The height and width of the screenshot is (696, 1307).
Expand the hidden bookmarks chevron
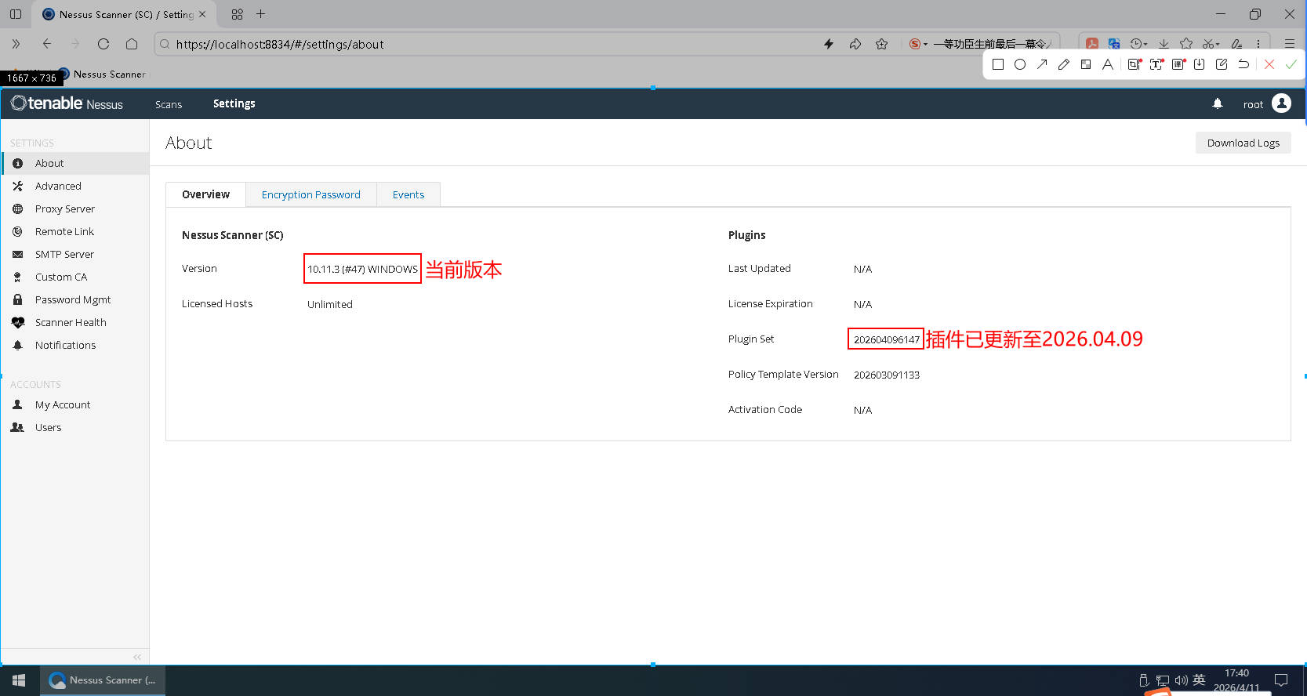point(16,44)
